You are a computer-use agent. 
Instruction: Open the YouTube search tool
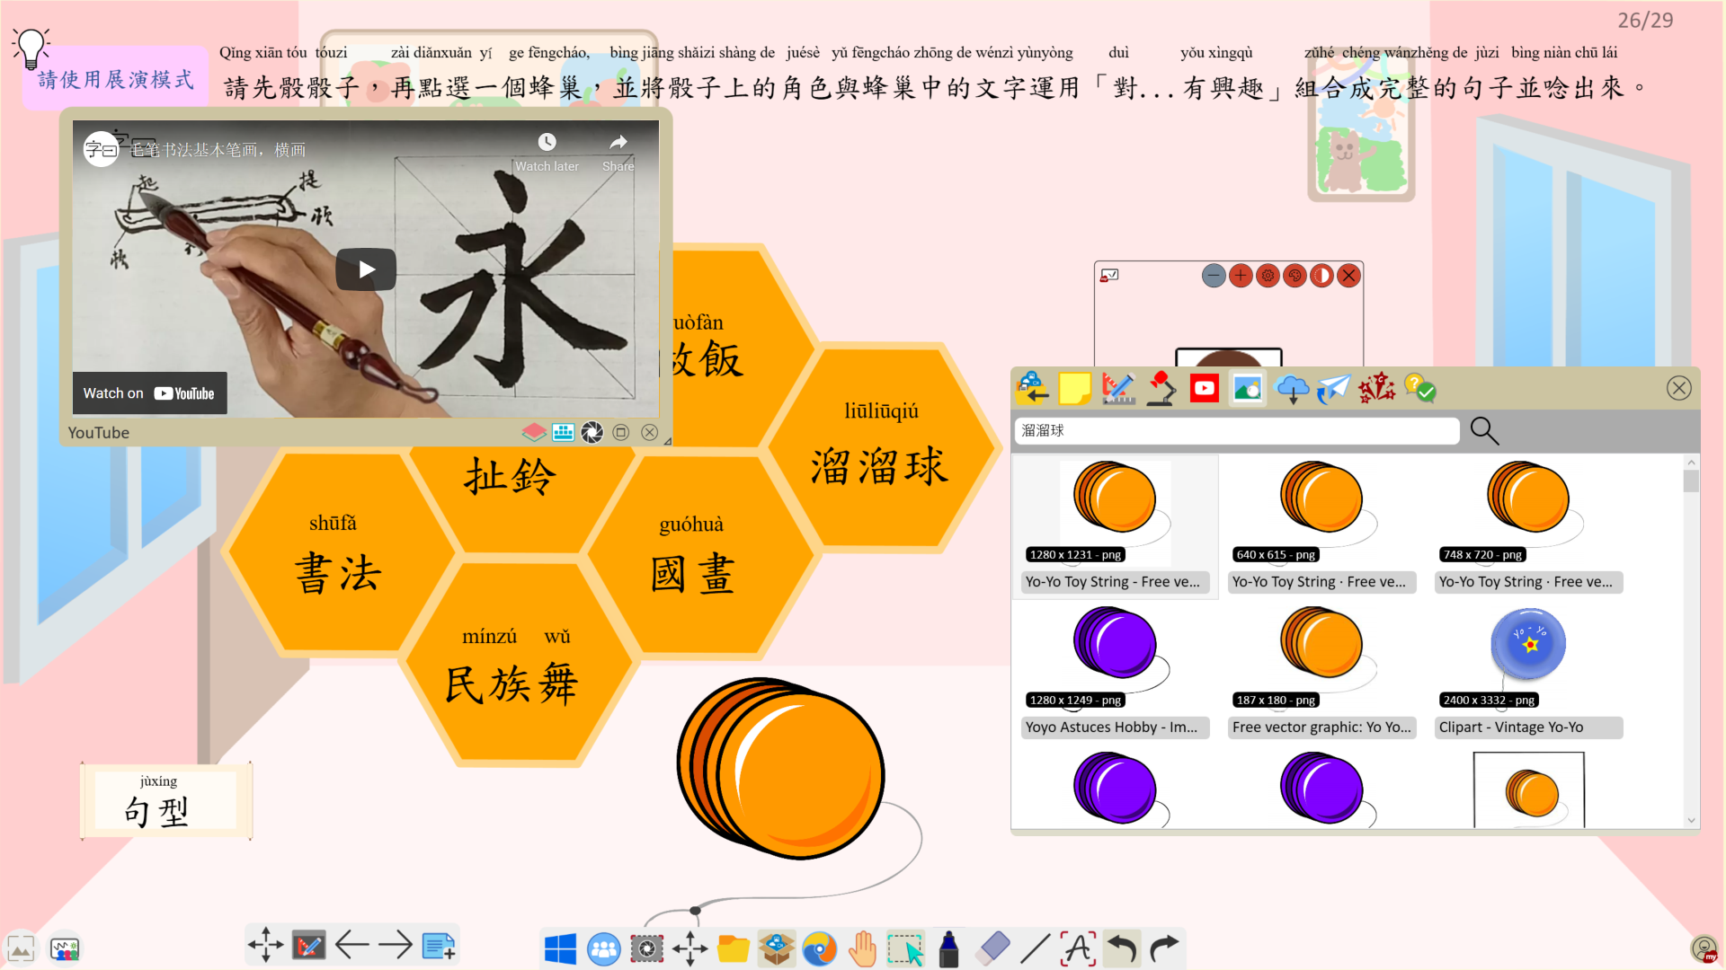tap(1204, 388)
